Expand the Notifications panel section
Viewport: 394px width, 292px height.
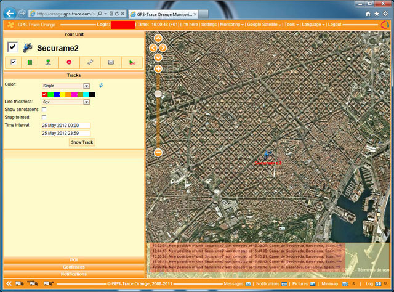74,274
